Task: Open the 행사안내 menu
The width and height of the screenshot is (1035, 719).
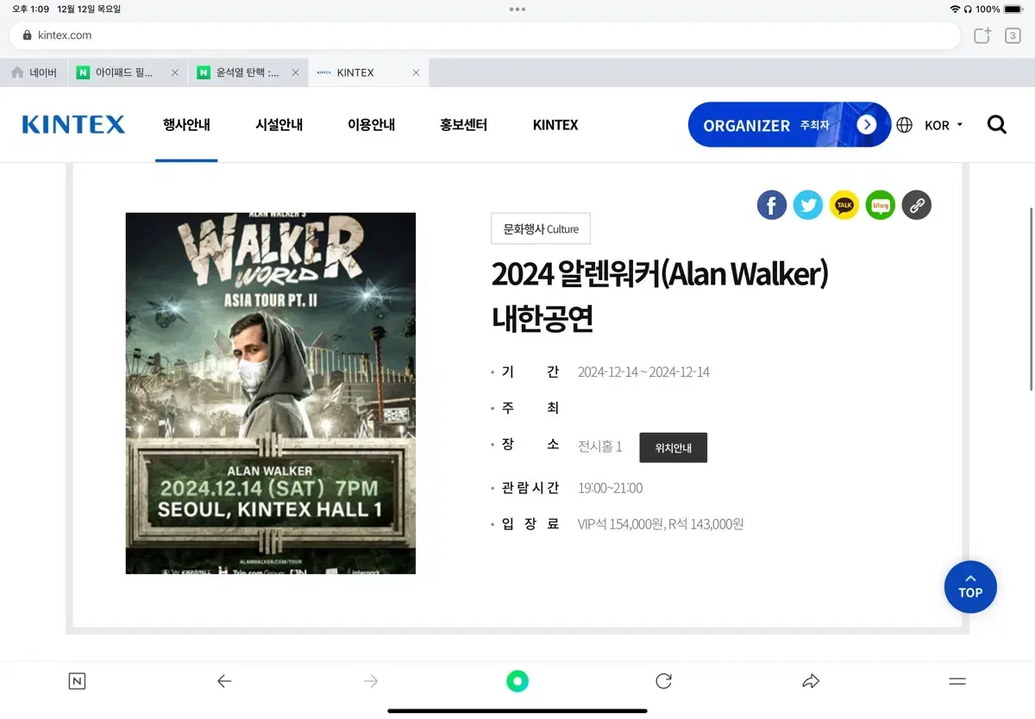Action: tap(186, 125)
